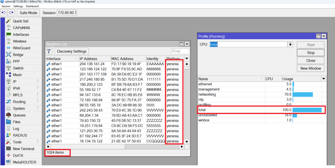The image size is (335, 168).
Task: Select neighbor row 242.243.59.43
Action: click(115, 110)
